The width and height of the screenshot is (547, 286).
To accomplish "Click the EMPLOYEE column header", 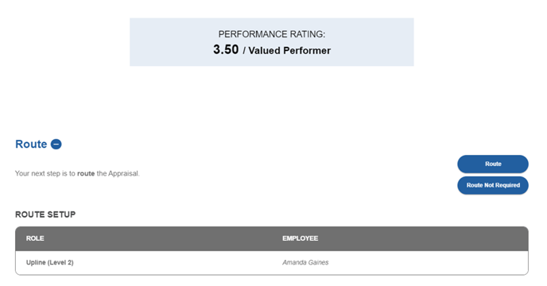I will coord(300,238).
